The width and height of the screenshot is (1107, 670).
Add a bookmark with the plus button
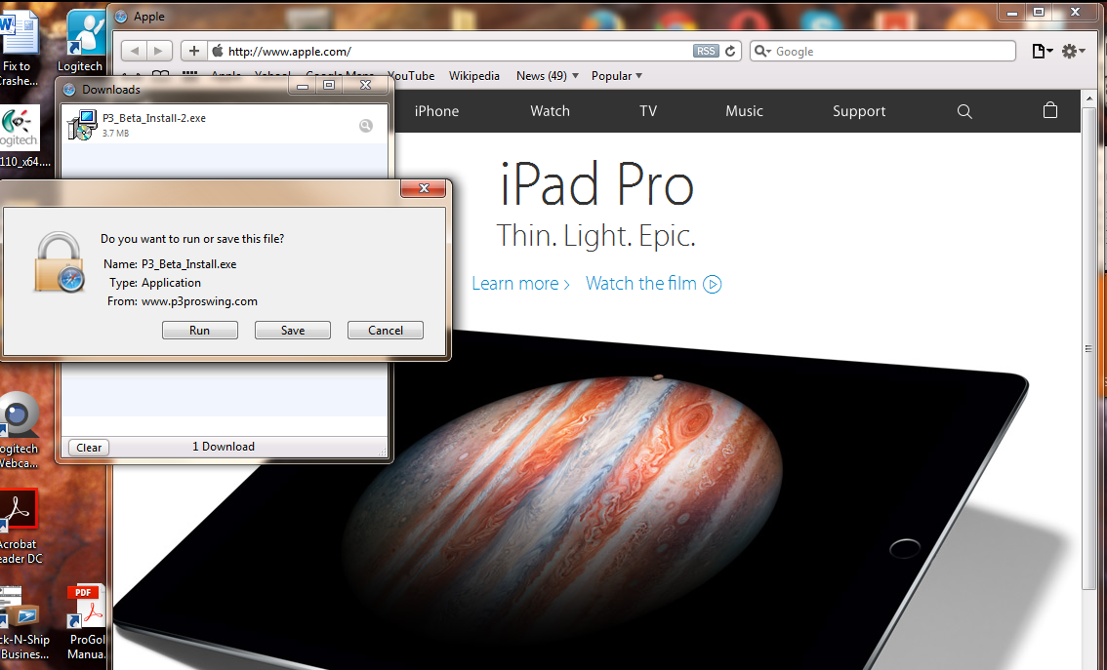coord(194,51)
